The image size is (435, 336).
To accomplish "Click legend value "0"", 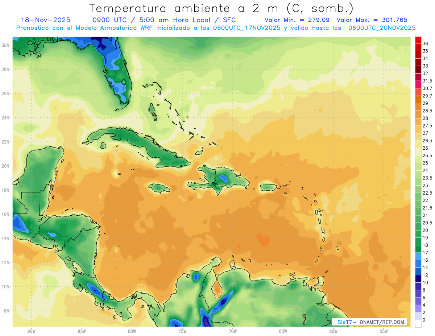I will coord(424,320).
